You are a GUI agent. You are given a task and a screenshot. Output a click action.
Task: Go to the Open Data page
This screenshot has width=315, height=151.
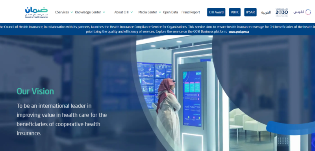(x=170, y=12)
